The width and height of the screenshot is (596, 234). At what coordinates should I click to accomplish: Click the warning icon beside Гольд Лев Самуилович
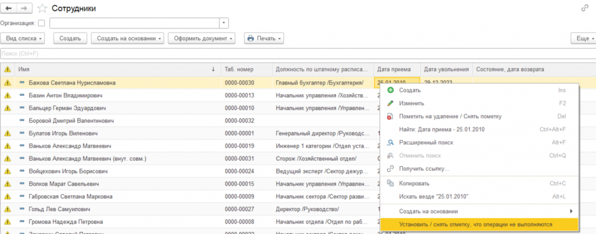[8, 210]
